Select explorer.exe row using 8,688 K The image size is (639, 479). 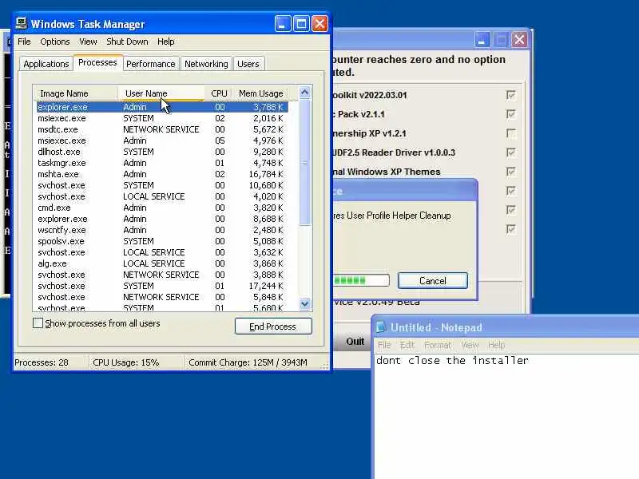tap(161, 219)
